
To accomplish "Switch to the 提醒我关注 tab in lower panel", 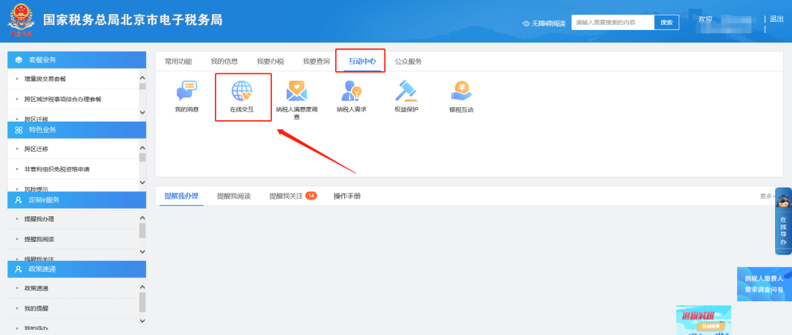I will [x=286, y=196].
